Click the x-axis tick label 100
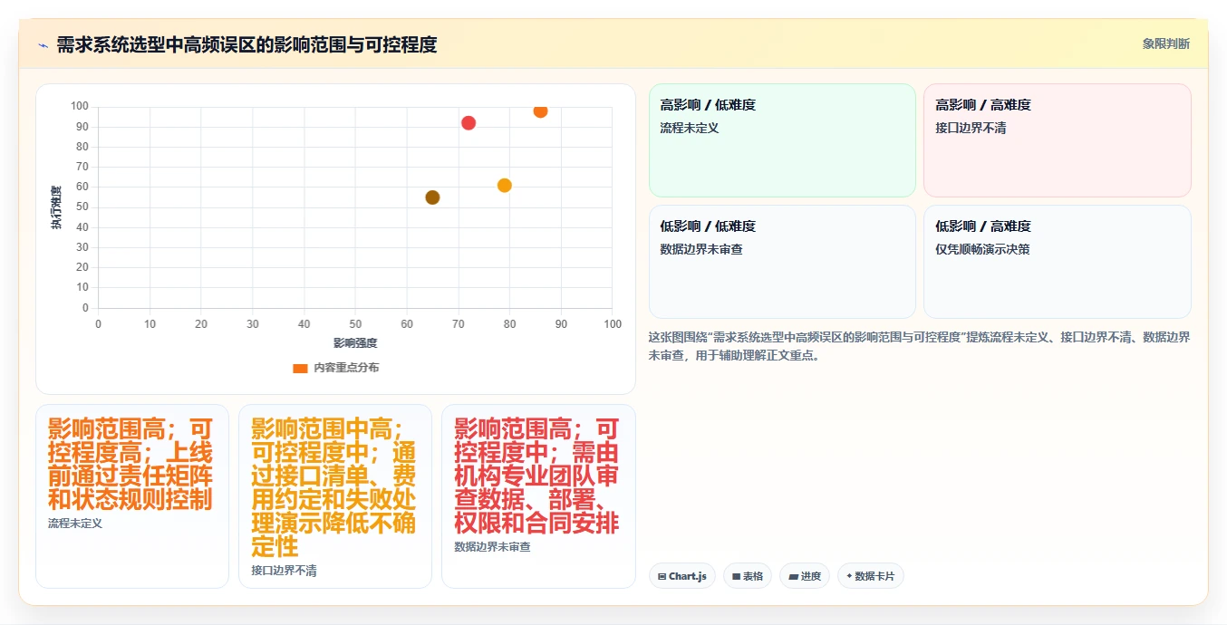The image size is (1227, 625). (613, 324)
